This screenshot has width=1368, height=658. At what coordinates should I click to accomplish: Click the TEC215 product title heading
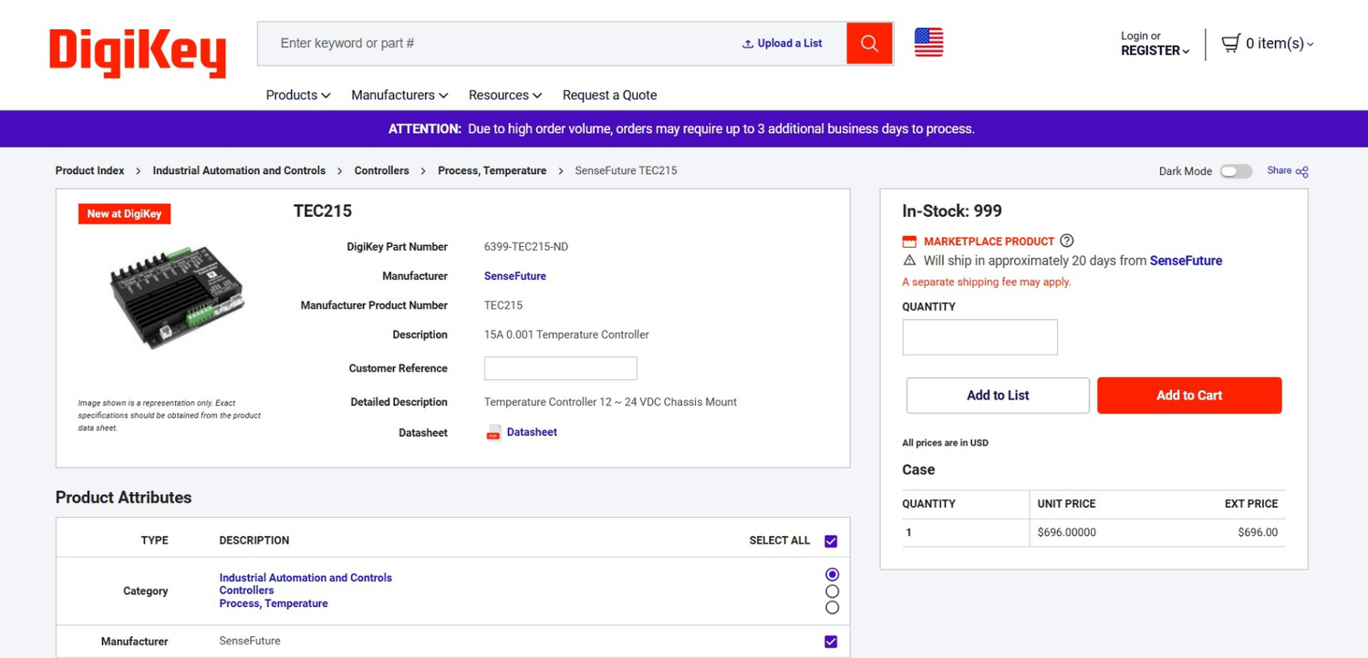click(x=323, y=211)
